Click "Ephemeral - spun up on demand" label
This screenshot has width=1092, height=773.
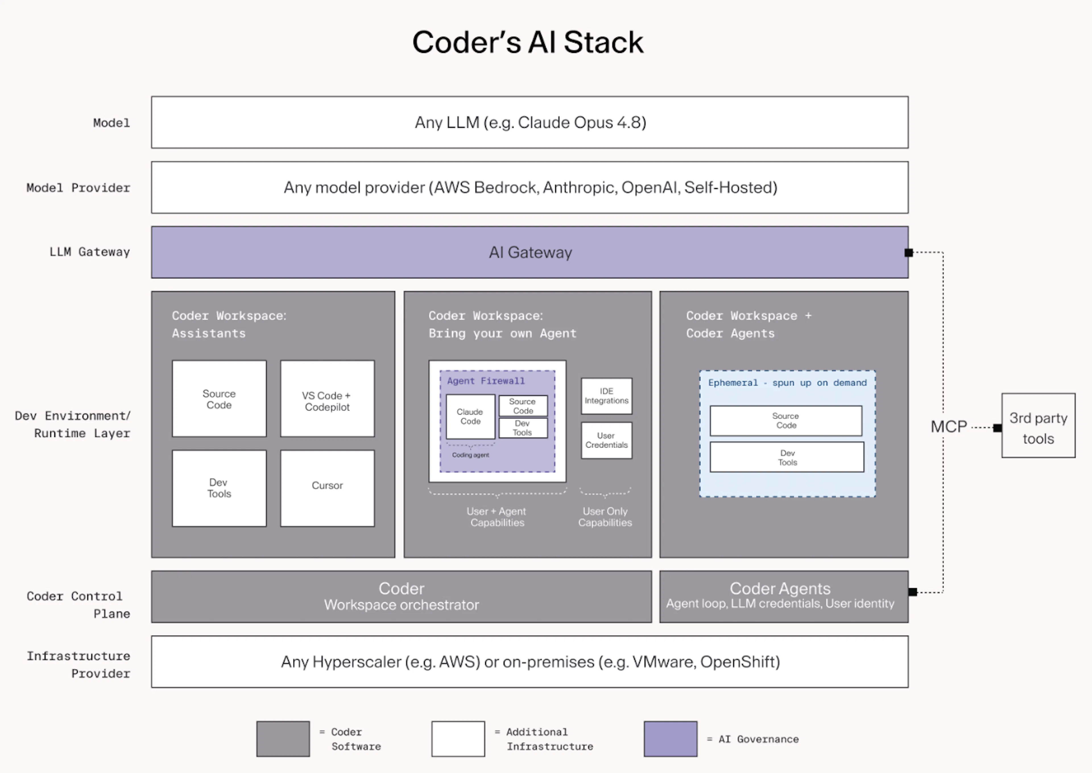pyautogui.click(x=787, y=383)
